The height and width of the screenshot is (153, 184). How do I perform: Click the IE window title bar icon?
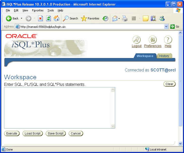coord(4,4)
